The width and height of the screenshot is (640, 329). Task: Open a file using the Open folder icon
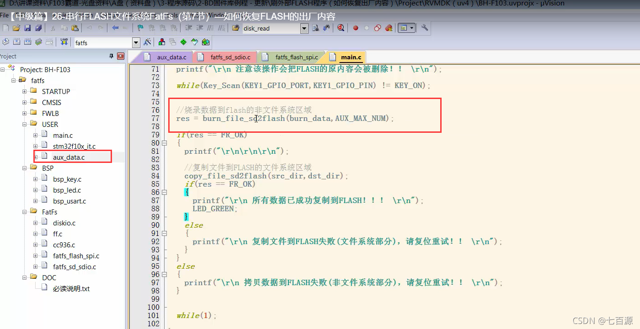[x=16, y=28]
